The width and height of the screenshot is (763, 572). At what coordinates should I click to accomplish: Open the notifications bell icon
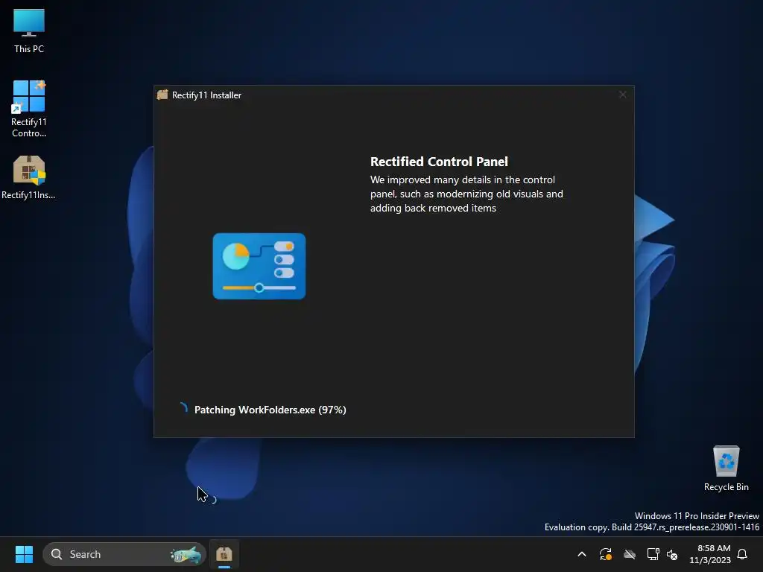coord(743,554)
